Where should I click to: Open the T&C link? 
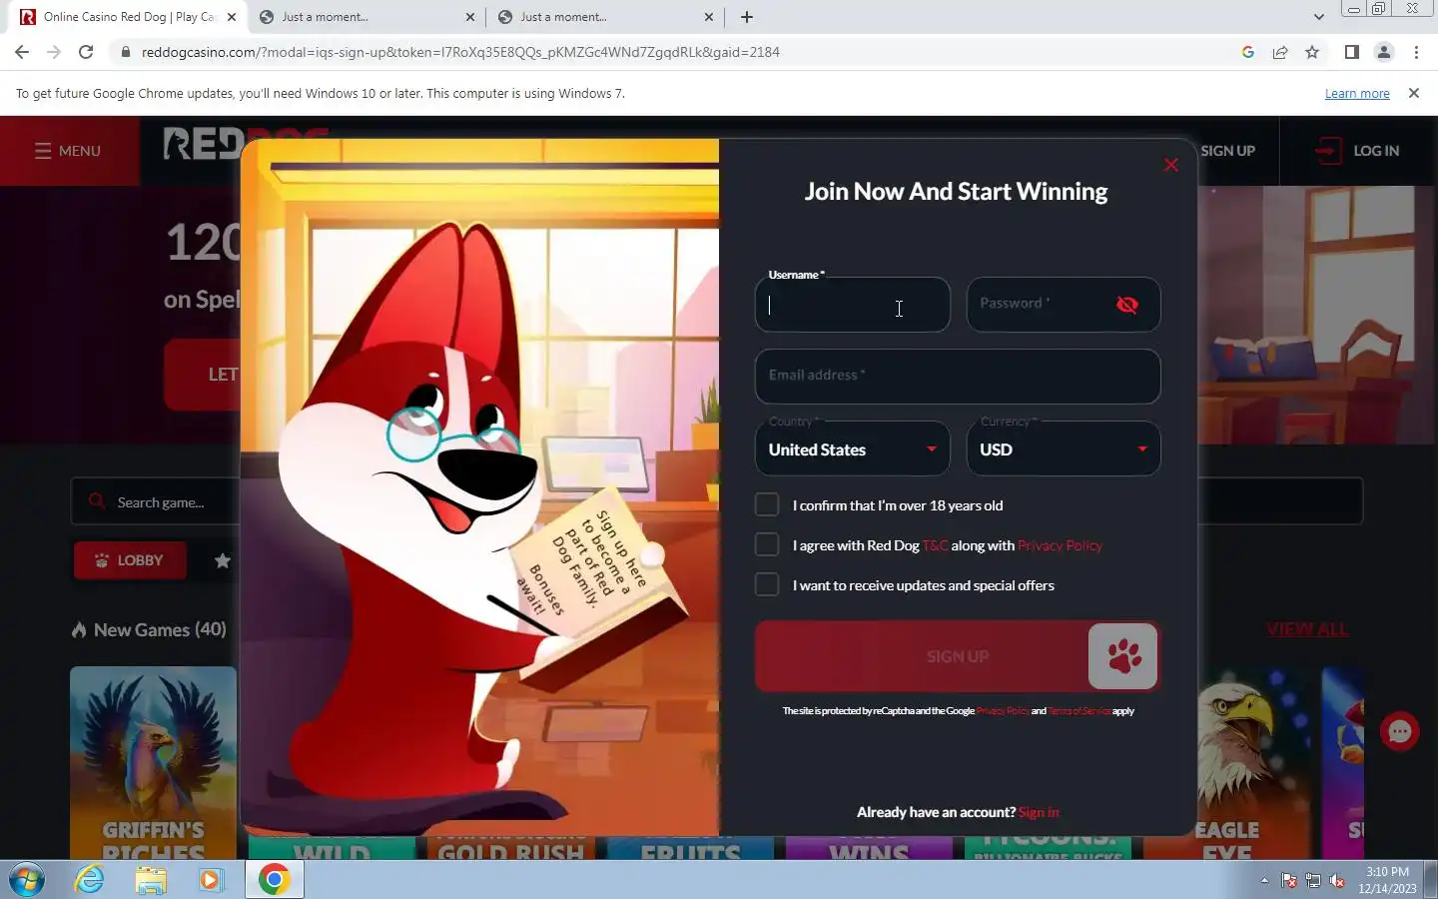pos(936,545)
